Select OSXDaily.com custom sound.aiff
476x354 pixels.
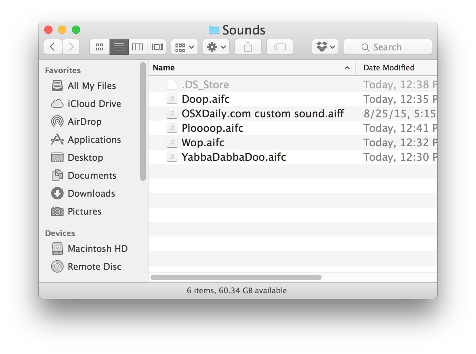(x=293, y=114)
